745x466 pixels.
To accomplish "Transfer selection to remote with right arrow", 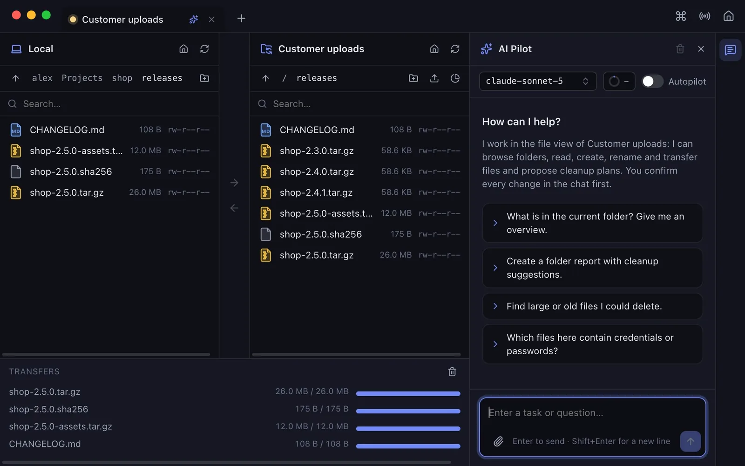I will tap(234, 183).
